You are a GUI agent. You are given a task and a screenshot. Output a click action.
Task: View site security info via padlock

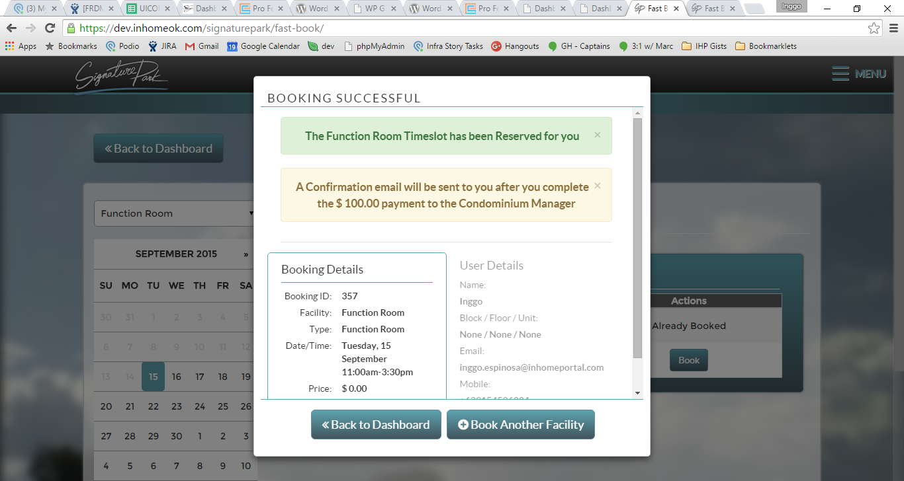tap(71, 29)
